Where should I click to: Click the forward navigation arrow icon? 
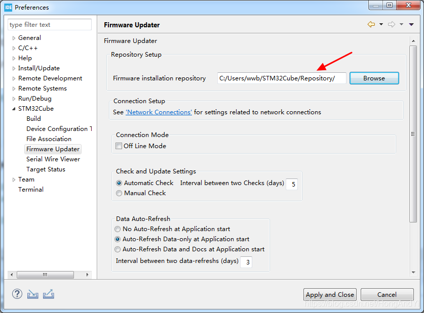click(x=391, y=24)
